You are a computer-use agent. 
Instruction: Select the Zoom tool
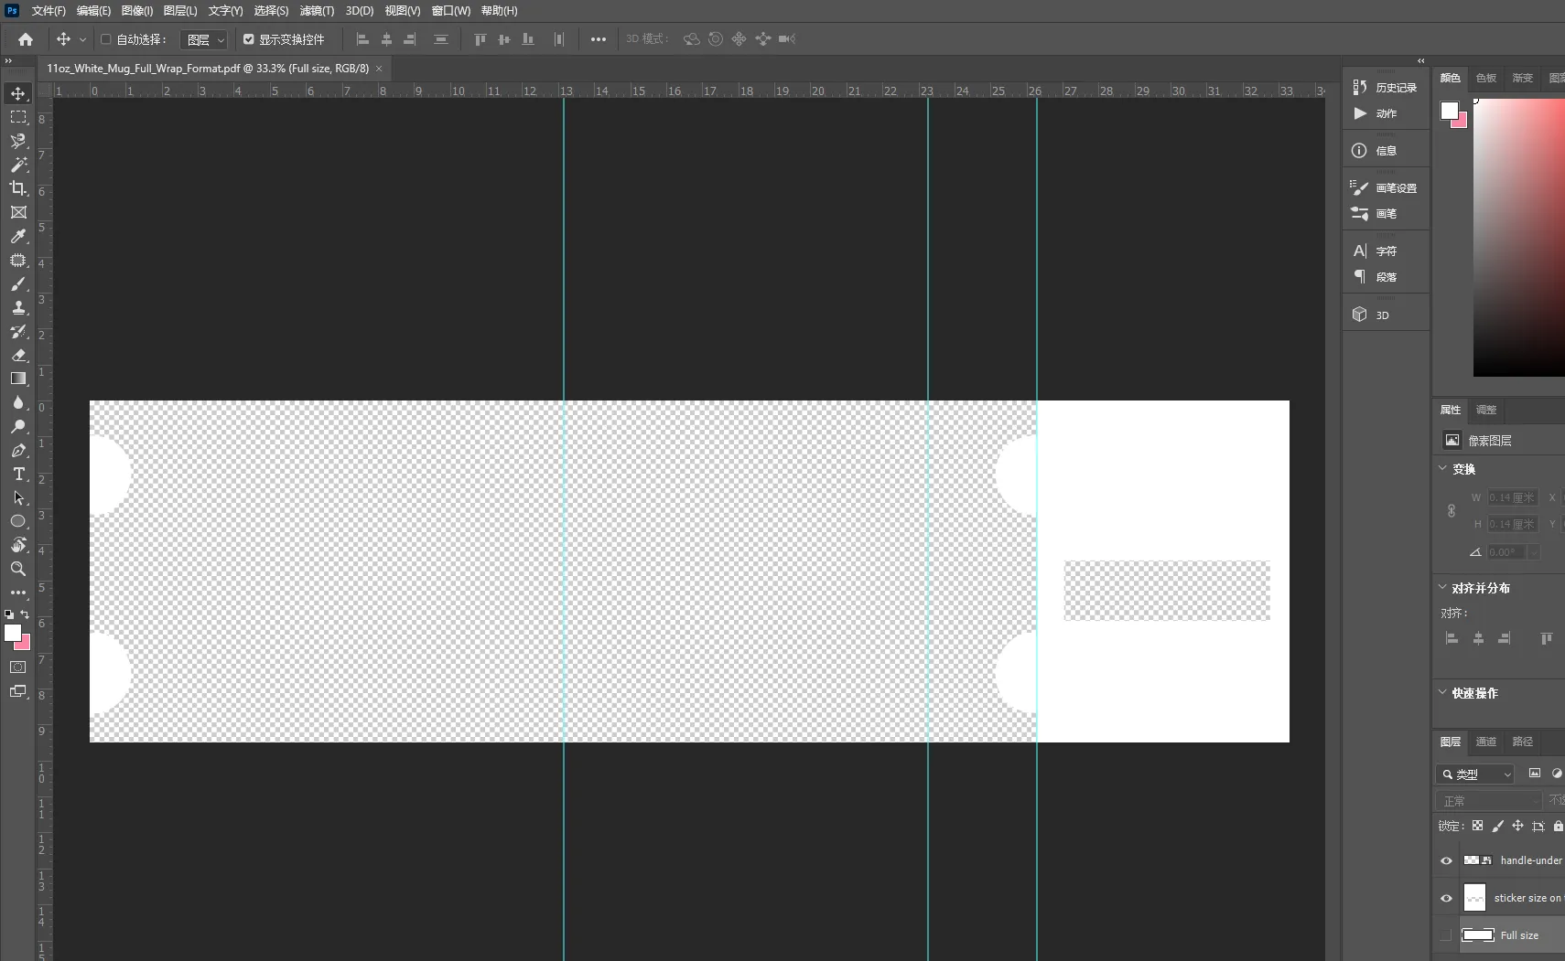tap(18, 569)
